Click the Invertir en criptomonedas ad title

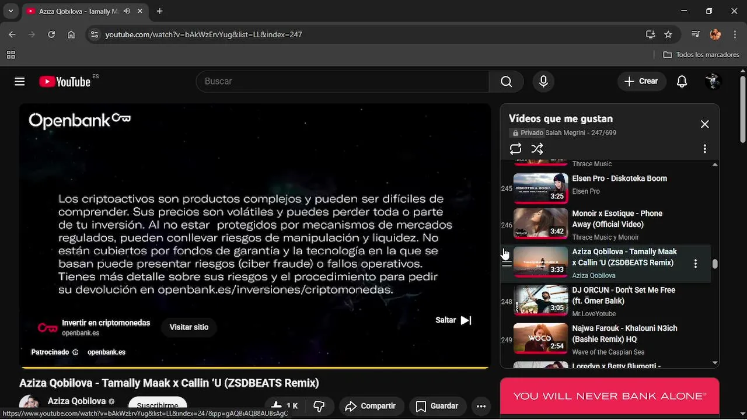pyautogui.click(x=106, y=323)
